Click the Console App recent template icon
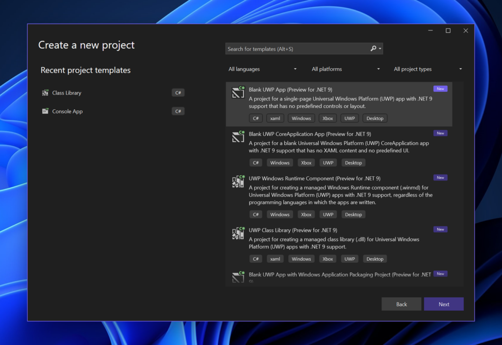The height and width of the screenshot is (345, 502). 45,111
